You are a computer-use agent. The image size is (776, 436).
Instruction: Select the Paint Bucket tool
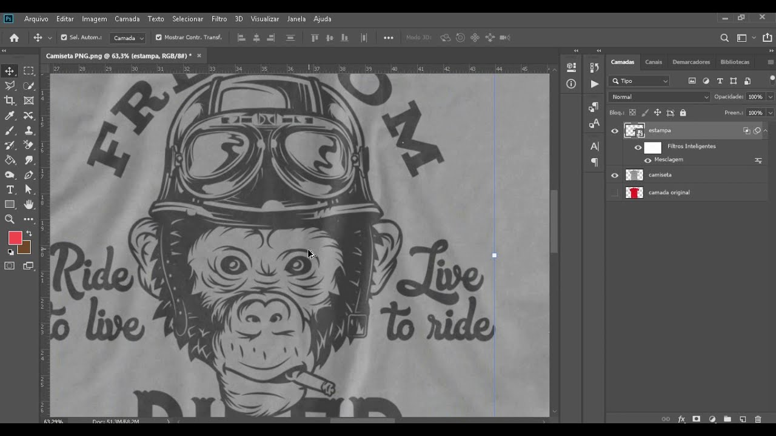(10, 160)
